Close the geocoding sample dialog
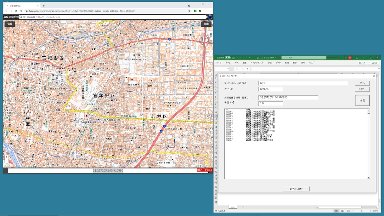The height and width of the screenshot is (216, 384). point(374,76)
